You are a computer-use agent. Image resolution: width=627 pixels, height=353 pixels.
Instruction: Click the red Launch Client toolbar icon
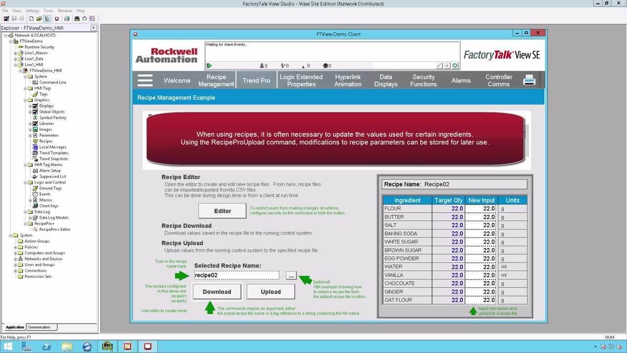[57, 19]
